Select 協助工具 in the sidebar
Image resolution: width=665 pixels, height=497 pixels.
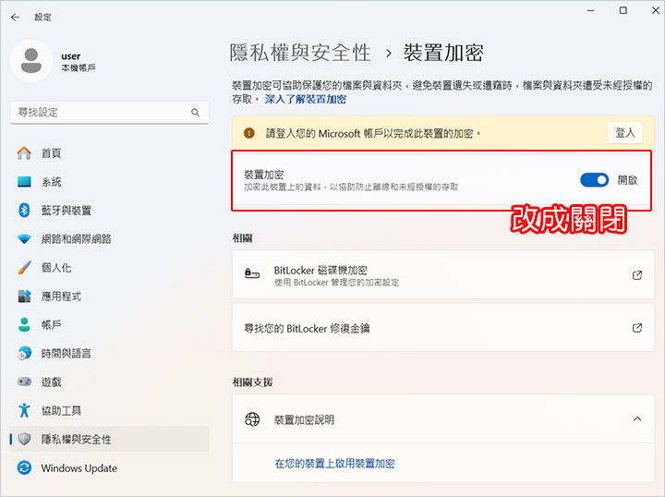click(x=62, y=410)
